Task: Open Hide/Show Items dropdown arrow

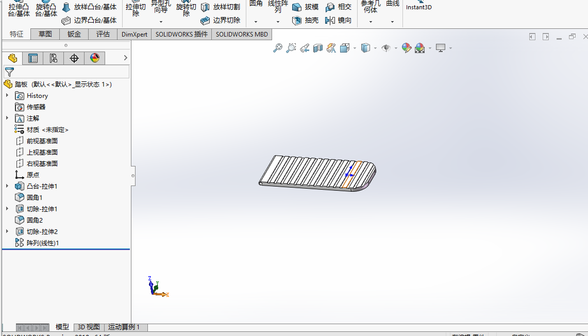Action: tap(396, 48)
